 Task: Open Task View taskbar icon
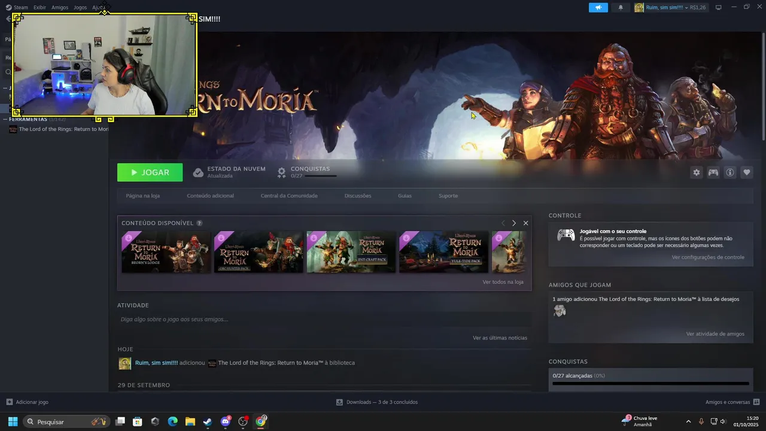pyautogui.click(x=120, y=421)
